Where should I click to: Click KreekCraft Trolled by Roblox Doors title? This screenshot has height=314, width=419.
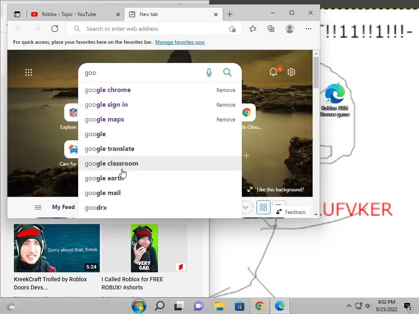tap(50, 283)
